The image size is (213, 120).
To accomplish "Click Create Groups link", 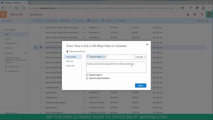I will point(14,71).
